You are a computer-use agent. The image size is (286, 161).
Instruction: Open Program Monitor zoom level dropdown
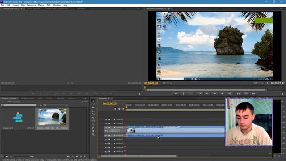pos(167,83)
